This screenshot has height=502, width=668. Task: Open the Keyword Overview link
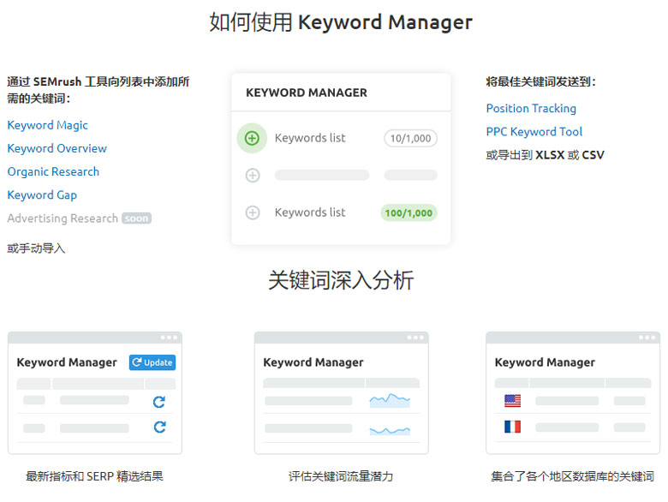(x=57, y=148)
